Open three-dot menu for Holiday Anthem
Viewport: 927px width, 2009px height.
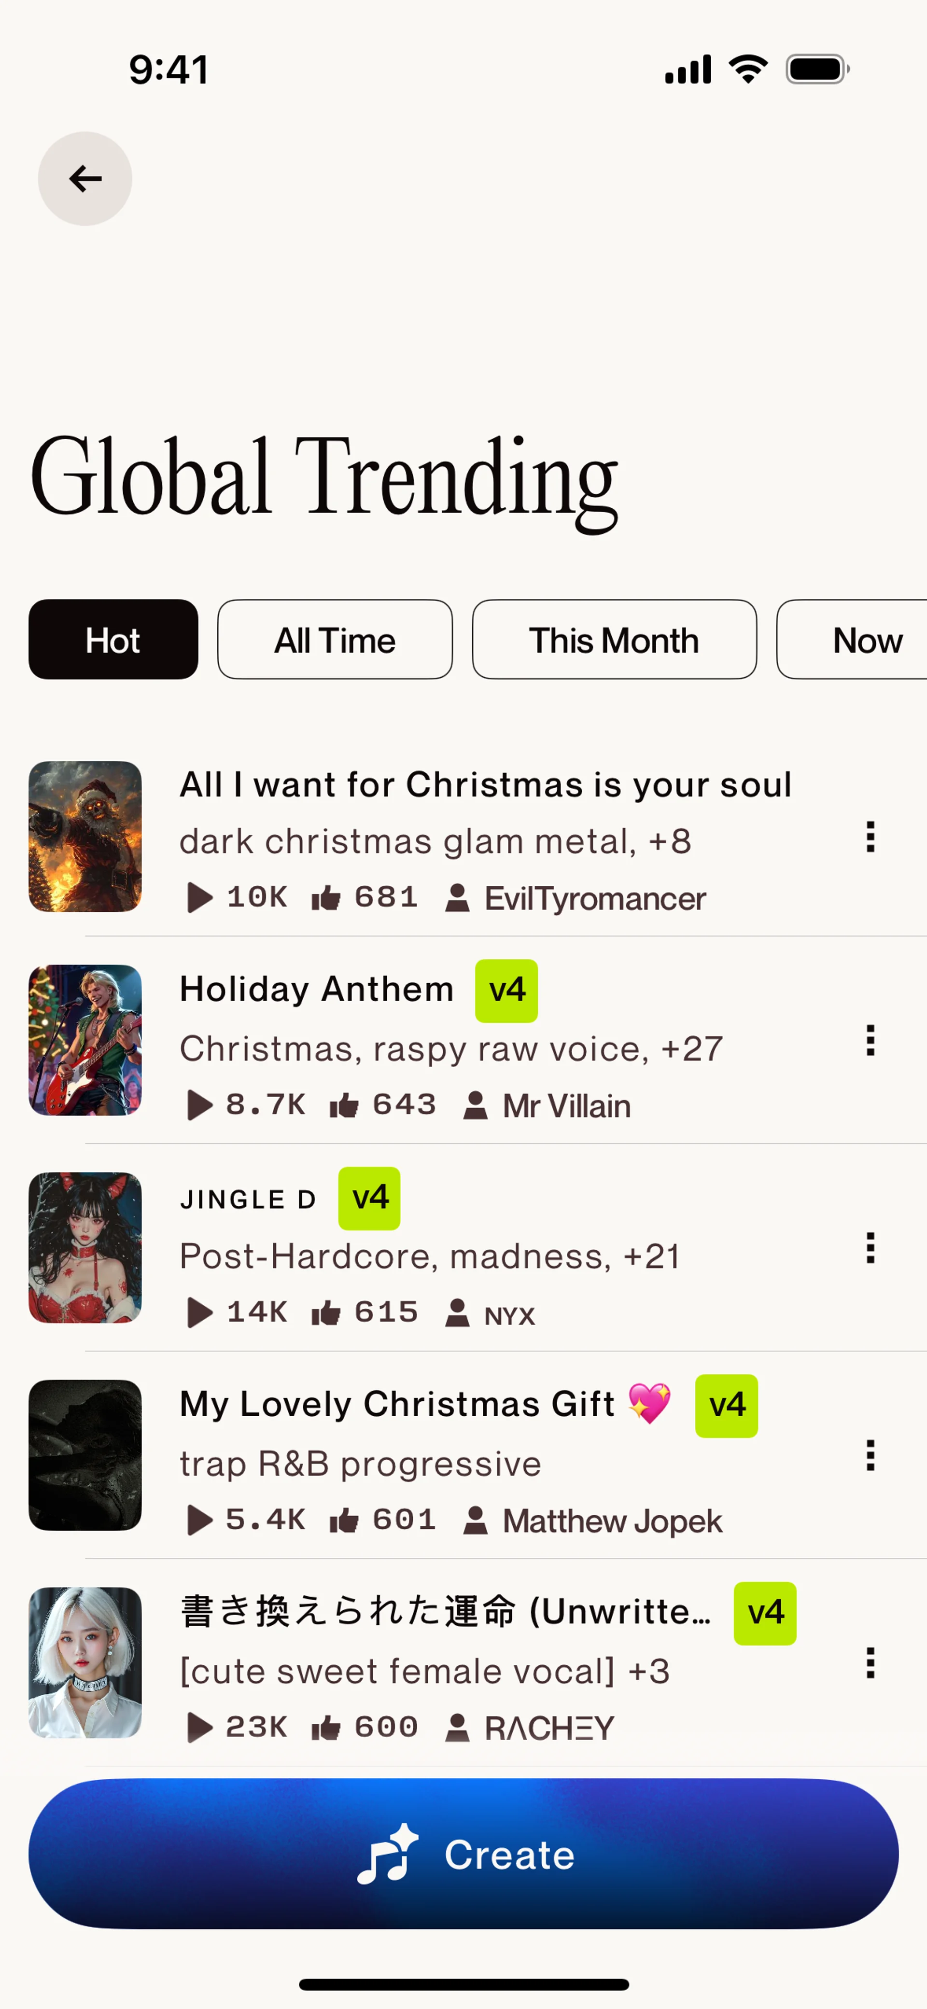click(x=870, y=1040)
